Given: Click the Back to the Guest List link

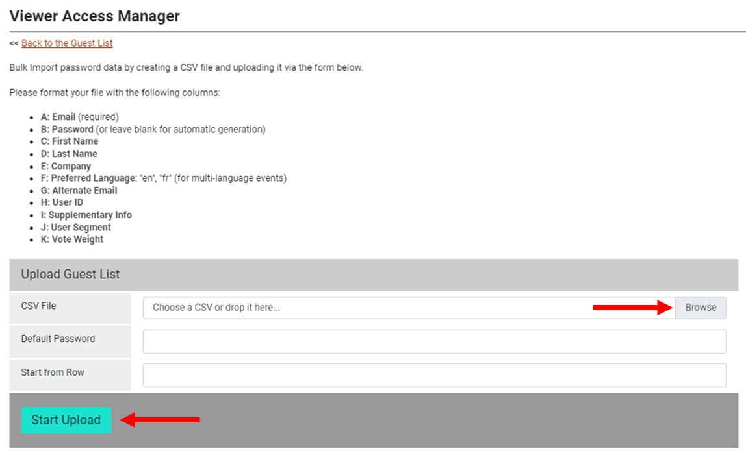Looking at the screenshot, I should point(67,43).
